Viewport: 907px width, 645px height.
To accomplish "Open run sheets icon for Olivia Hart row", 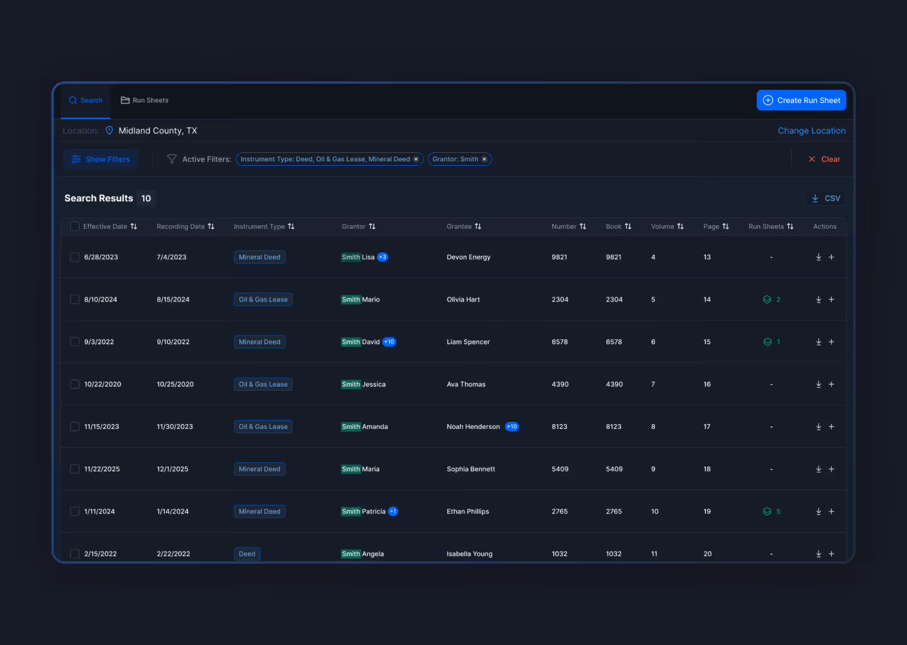I will [767, 300].
